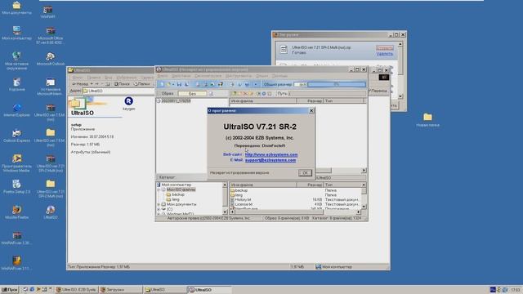
Task: Click the address field showing UltraISO in explorer
Action: [118, 91]
